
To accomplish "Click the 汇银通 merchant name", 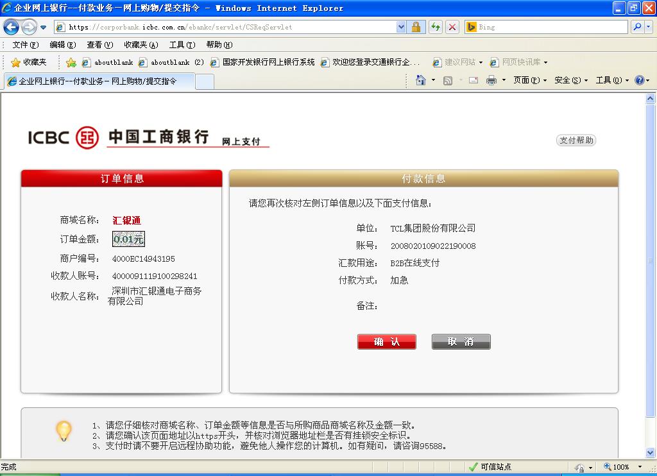I will click(x=126, y=221).
